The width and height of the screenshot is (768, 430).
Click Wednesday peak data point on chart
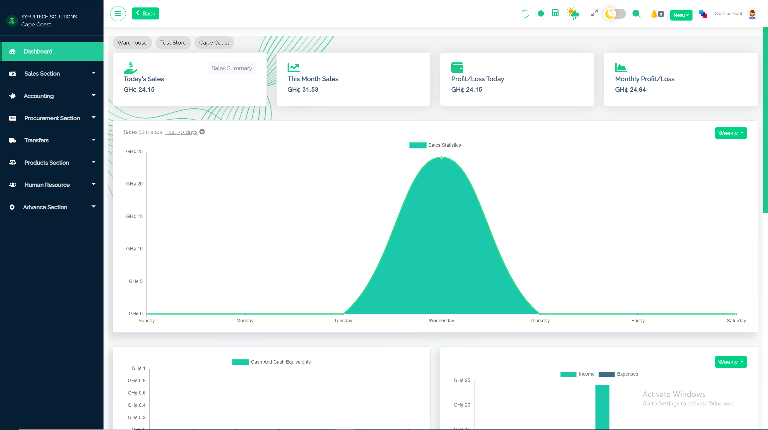click(441, 157)
